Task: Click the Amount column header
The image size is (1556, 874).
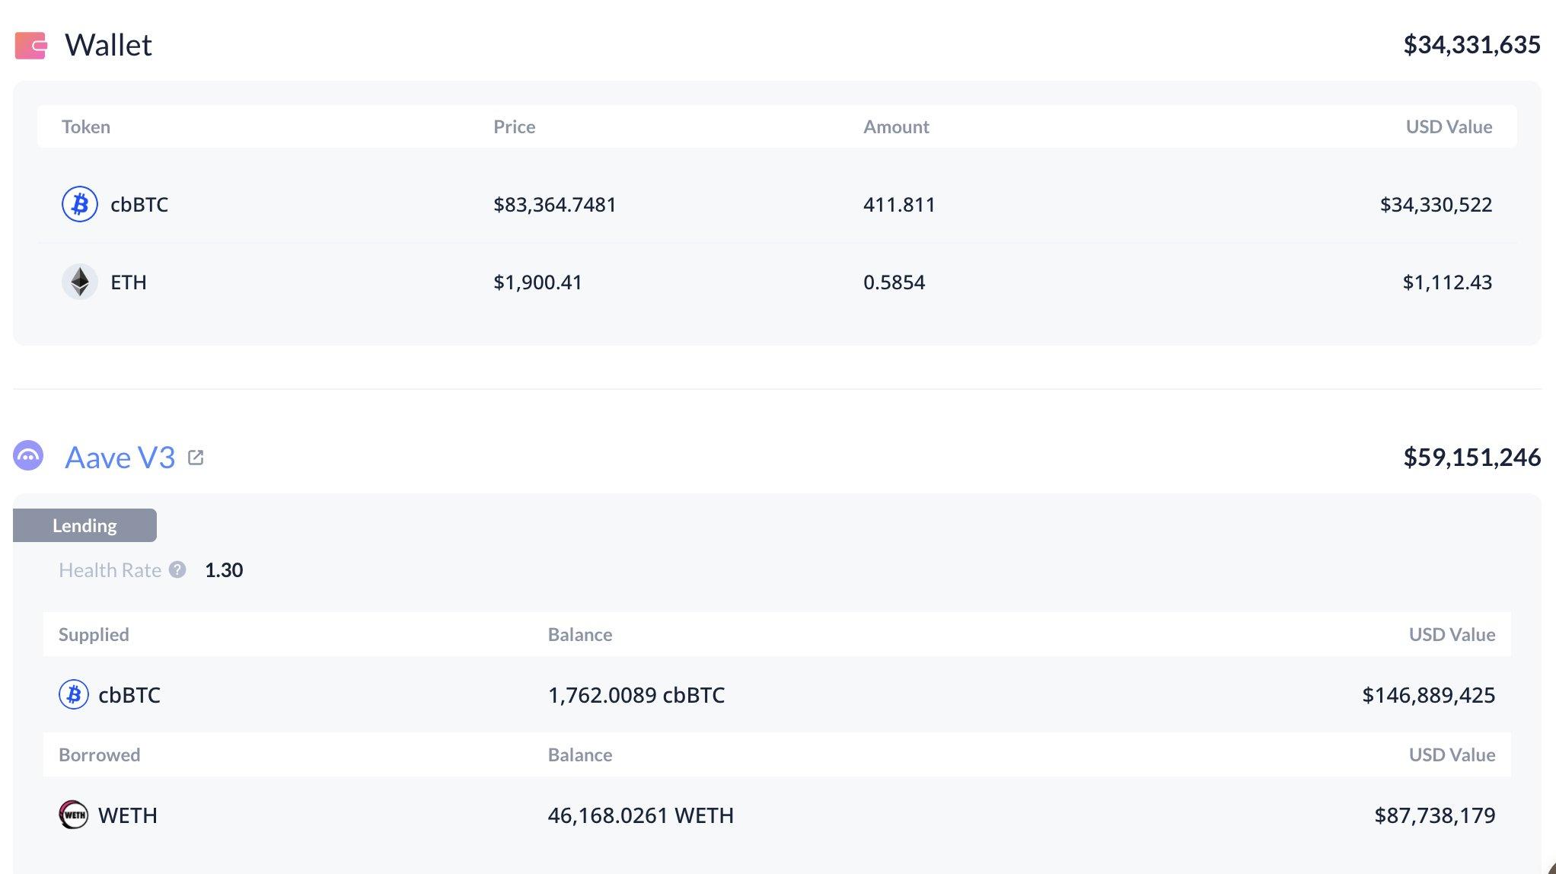Action: pyautogui.click(x=896, y=126)
